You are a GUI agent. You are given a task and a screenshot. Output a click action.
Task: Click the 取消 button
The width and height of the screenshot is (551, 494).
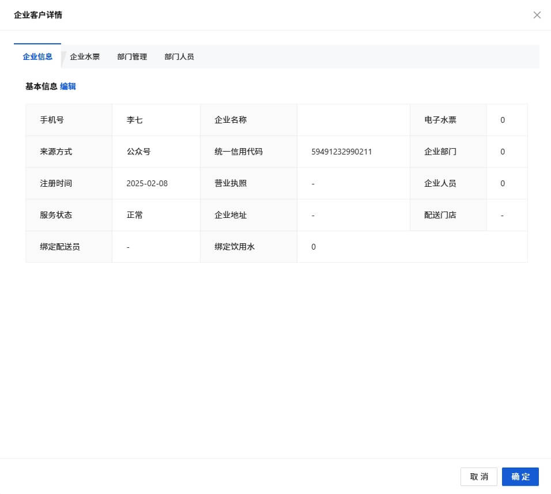478,477
